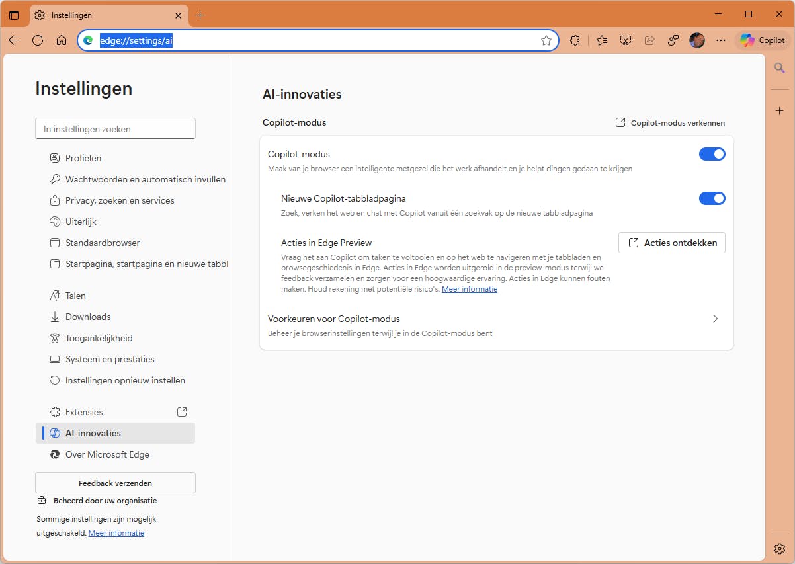Open the home page icon

tap(62, 40)
